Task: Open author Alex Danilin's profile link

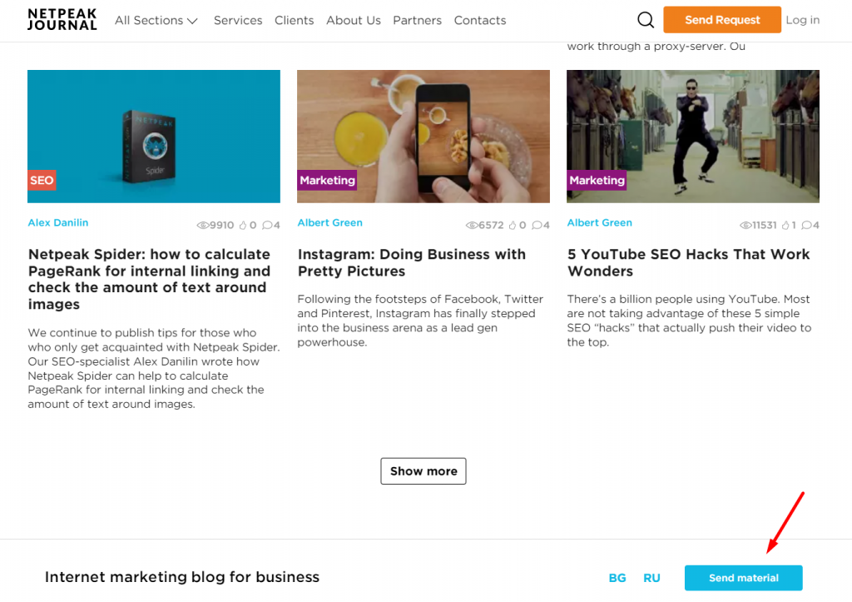Action: [58, 222]
